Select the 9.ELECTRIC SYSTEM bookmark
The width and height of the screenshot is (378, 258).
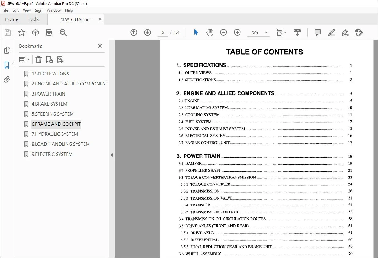pos(52,154)
